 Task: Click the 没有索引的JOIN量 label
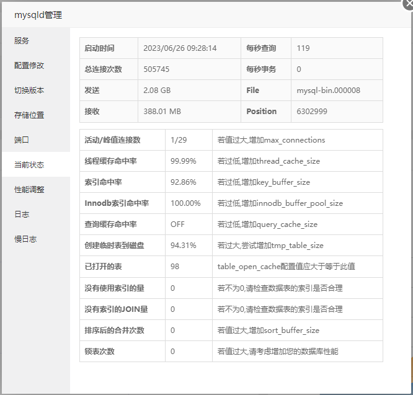tap(116, 309)
